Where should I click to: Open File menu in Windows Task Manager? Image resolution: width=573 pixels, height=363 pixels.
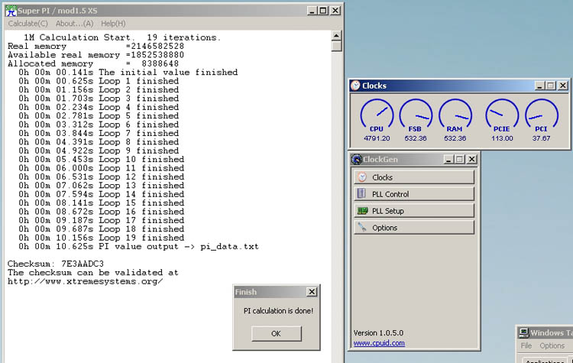pos(526,346)
